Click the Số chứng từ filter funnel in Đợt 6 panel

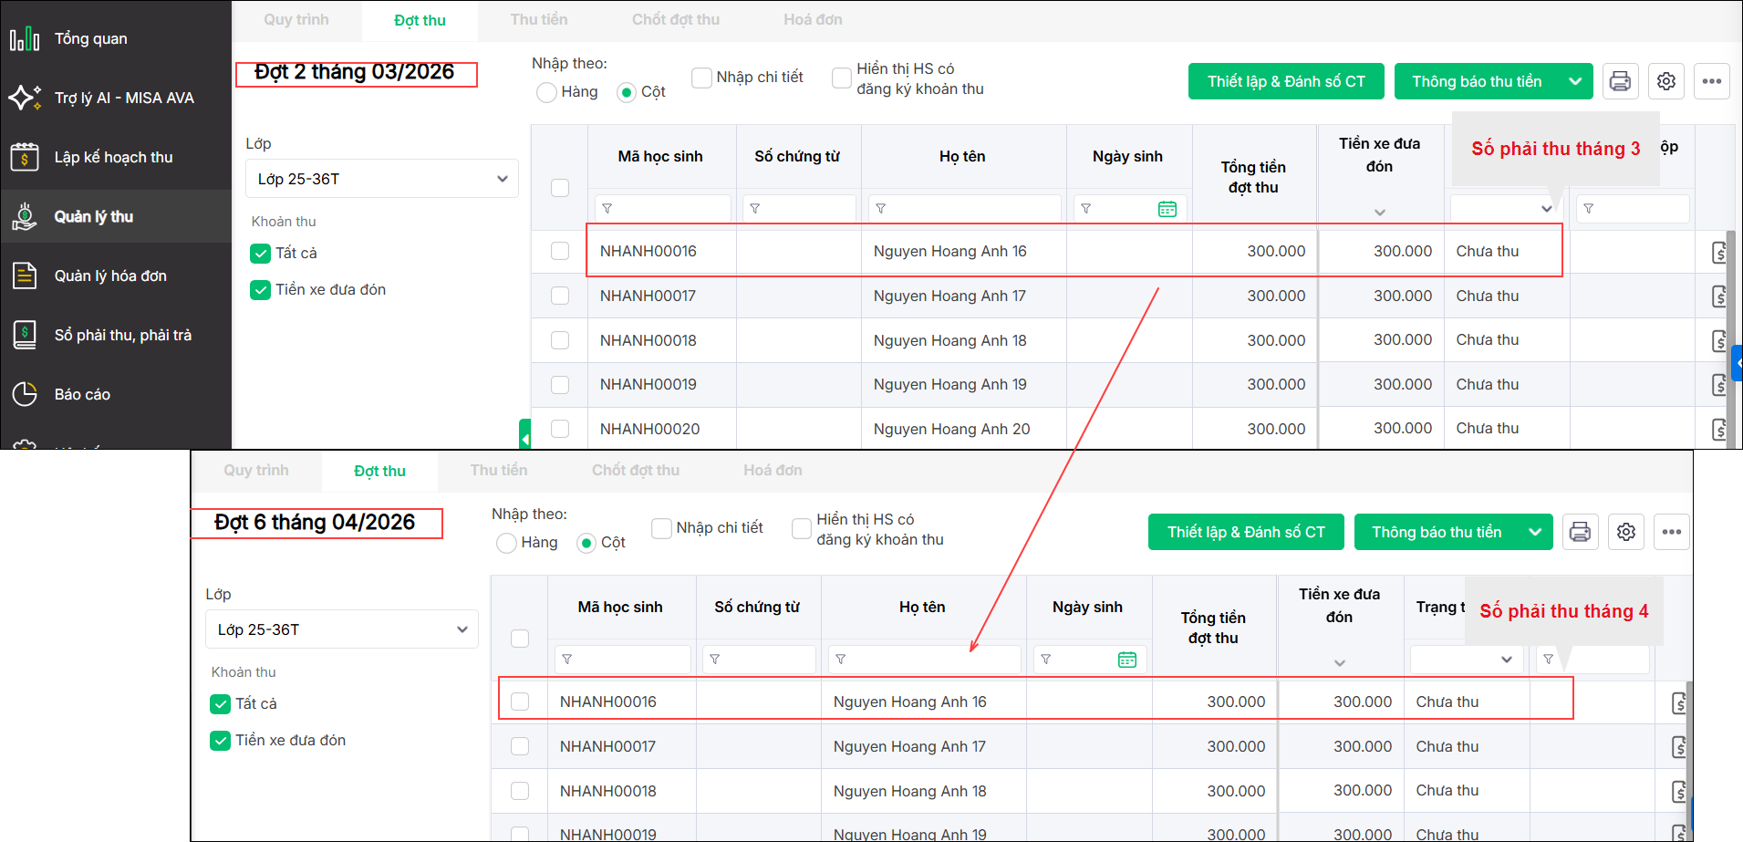pyautogui.click(x=715, y=660)
